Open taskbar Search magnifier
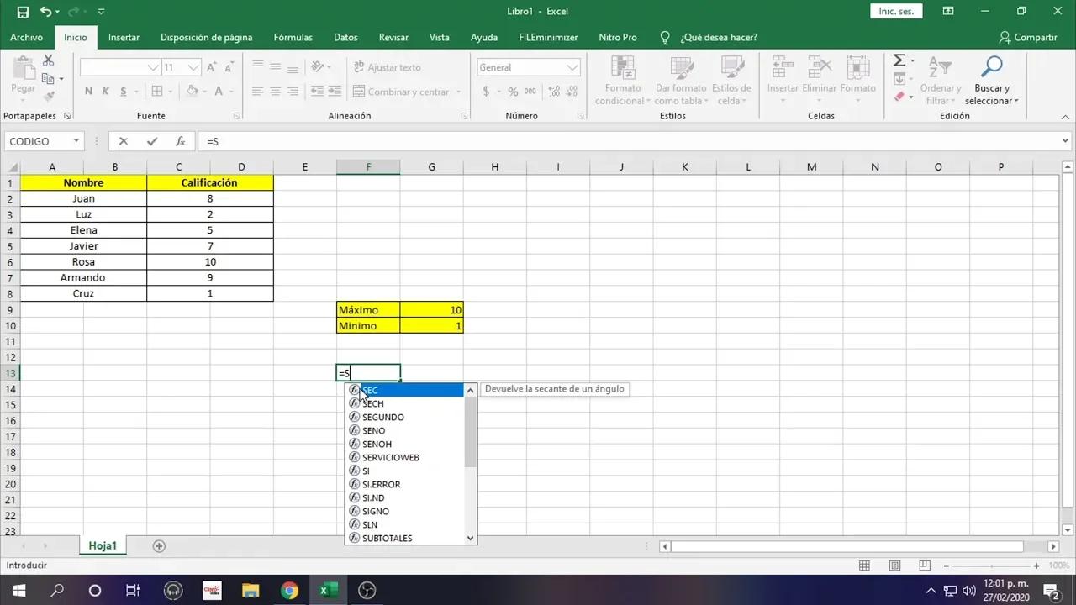The width and height of the screenshot is (1076, 605). pos(57,590)
